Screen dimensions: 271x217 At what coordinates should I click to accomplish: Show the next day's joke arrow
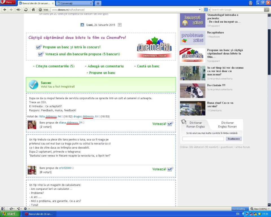pos(120,25)
